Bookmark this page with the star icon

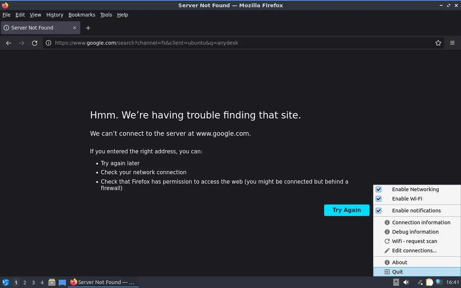click(438, 43)
